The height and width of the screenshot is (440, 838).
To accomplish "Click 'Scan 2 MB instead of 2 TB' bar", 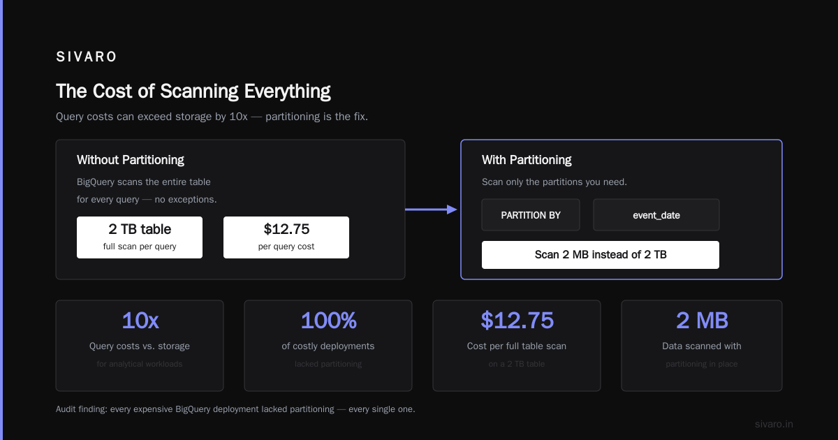I will click(x=601, y=255).
